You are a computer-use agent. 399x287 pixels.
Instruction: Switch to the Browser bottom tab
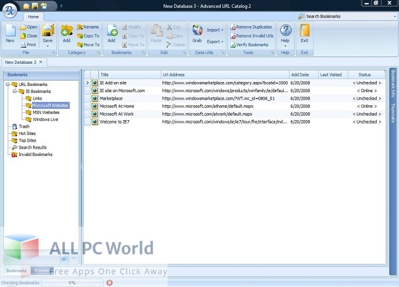click(x=42, y=270)
